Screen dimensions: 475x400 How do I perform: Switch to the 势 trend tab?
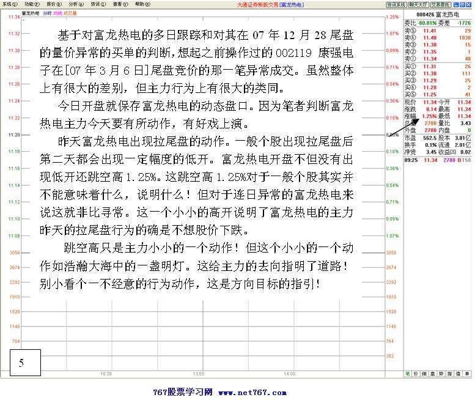point(442,372)
